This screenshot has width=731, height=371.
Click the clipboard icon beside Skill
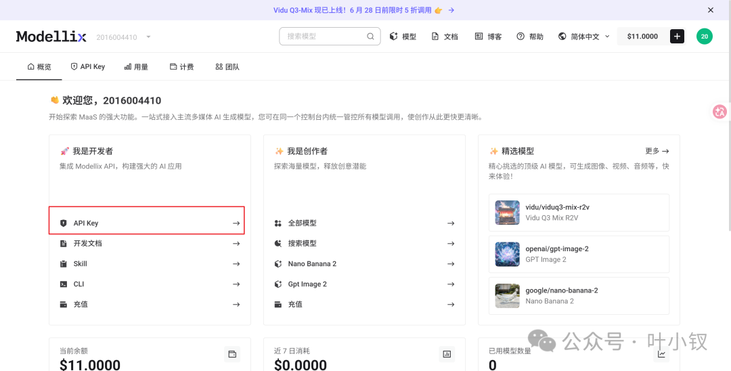64,264
